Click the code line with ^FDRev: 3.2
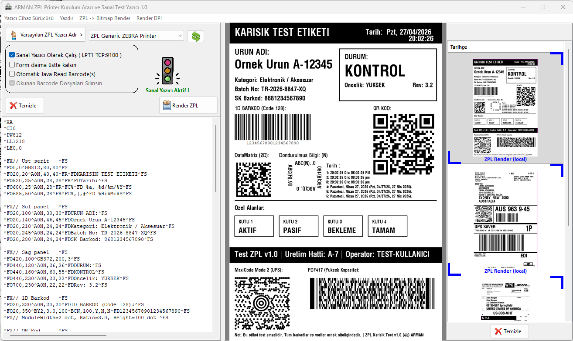Screen dimensions: 573x341 [x=55, y=285]
